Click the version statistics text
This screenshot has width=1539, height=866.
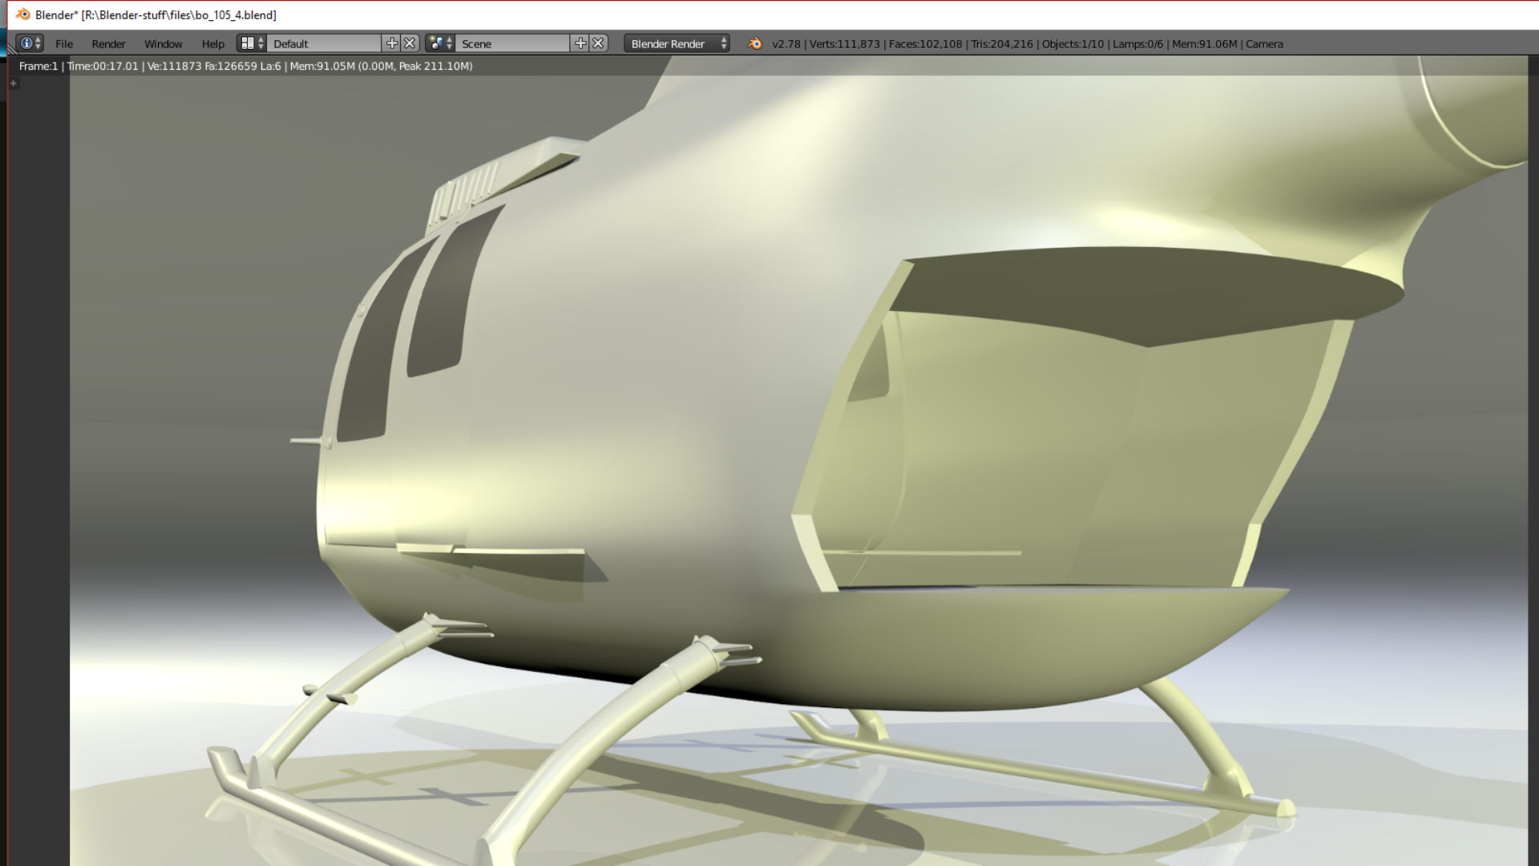coord(1026,43)
